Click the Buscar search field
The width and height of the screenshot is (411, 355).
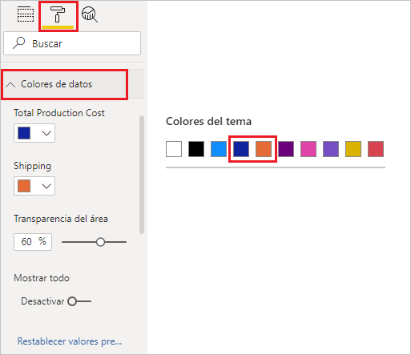(x=72, y=43)
